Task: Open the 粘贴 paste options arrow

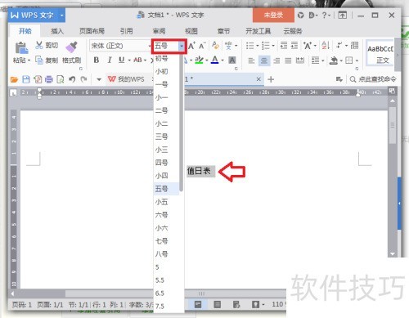Action: coord(29,60)
